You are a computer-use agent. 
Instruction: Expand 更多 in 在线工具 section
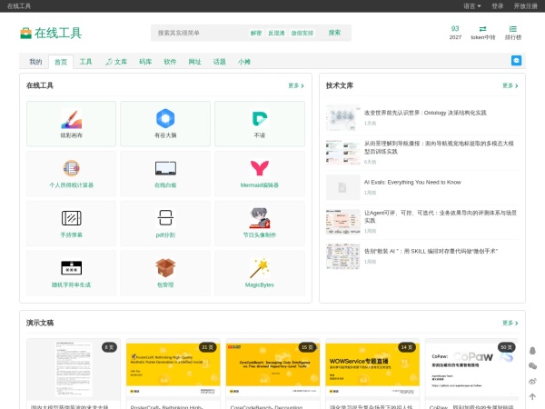(x=296, y=85)
